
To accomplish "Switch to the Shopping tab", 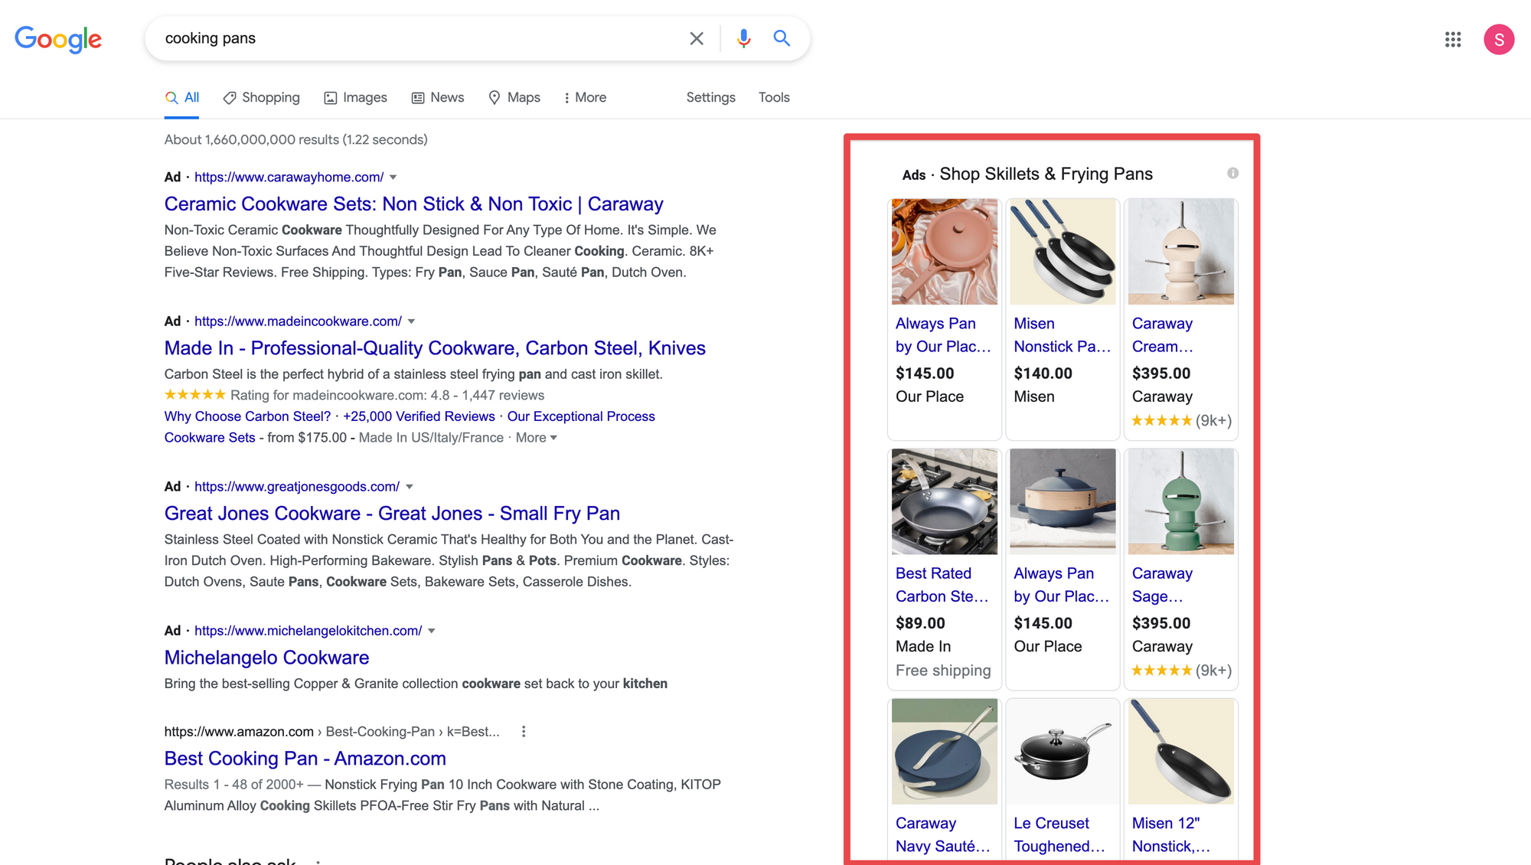I will click(262, 98).
